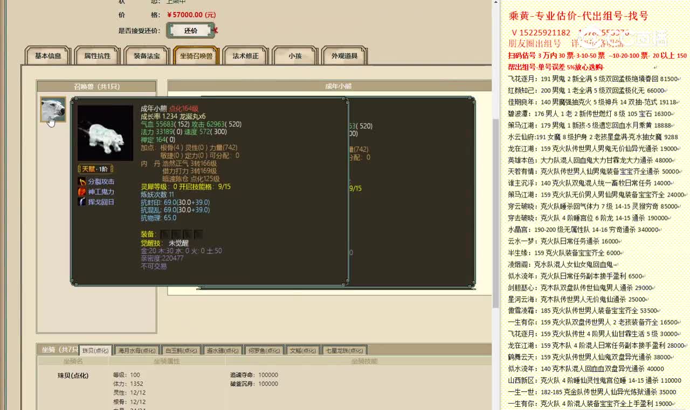Select the 何罗鱼(点化) mount tab
The width and height of the screenshot is (690, 410).
(x=264, y=350)
